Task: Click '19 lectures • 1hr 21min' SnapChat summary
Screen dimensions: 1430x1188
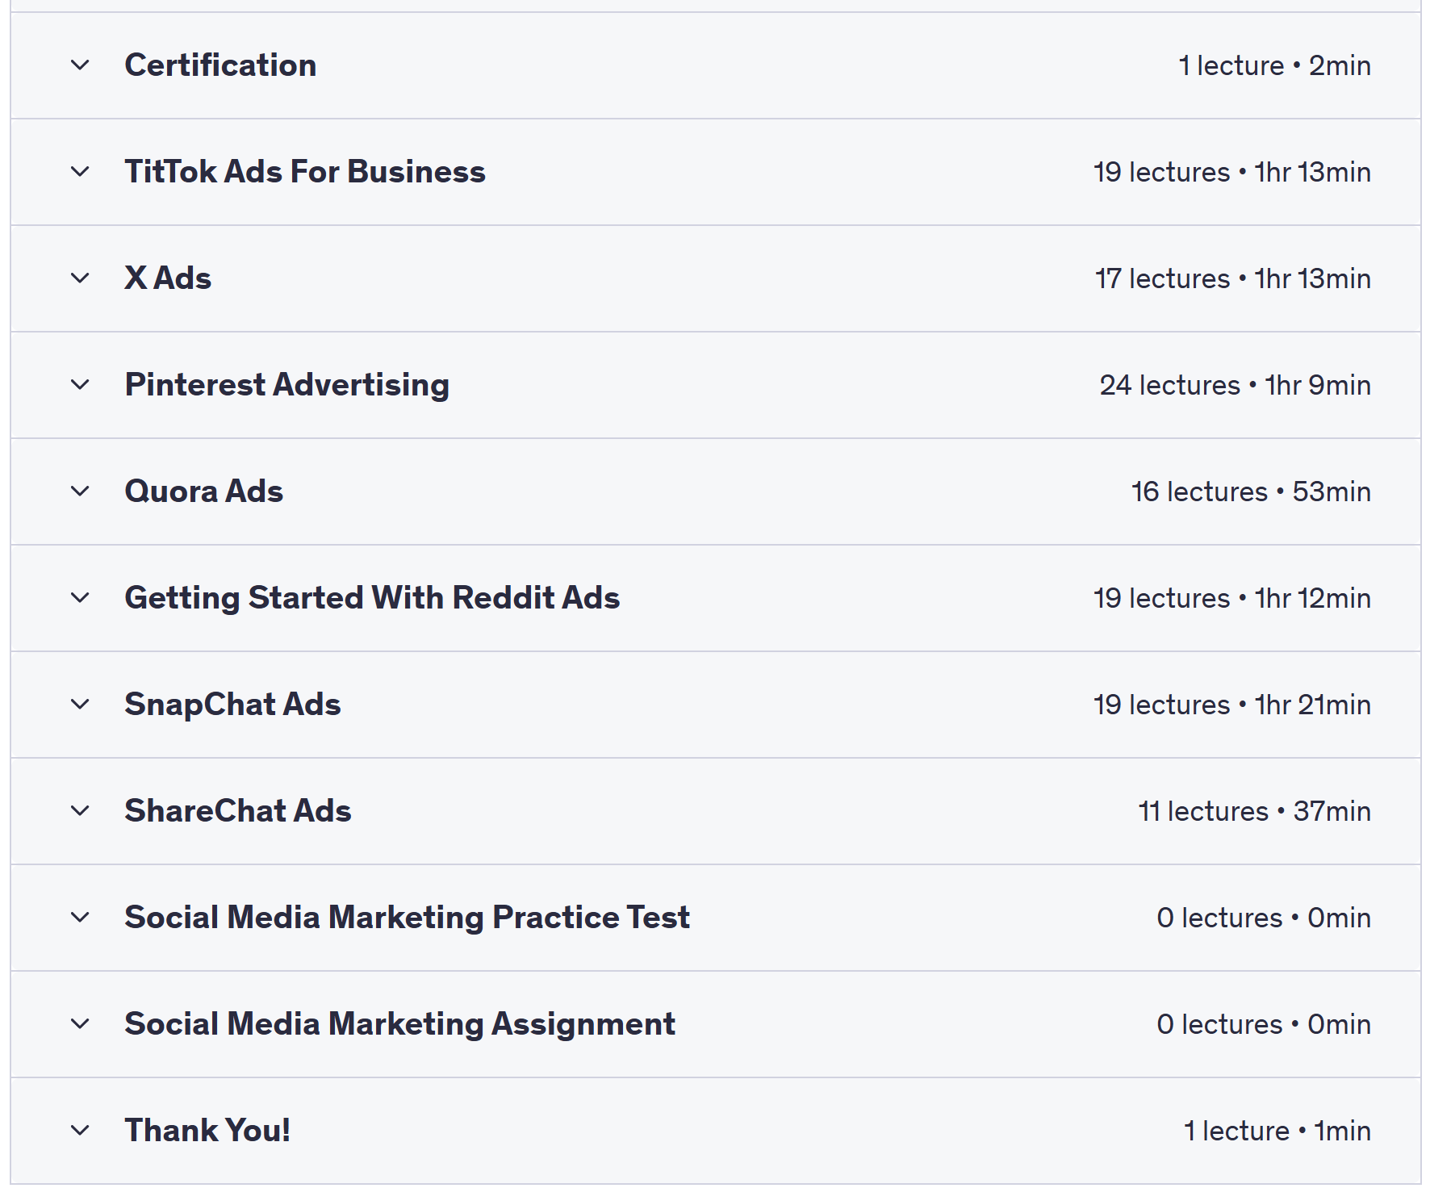Action: 1231,705
